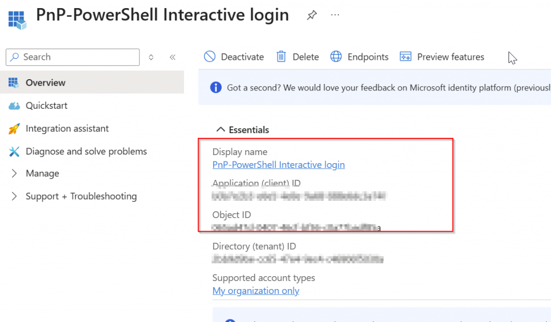This screenshot has height=322, width=551.
Task: Expand the Manage section
Action: pyautogui.click(x=42, y=173)
